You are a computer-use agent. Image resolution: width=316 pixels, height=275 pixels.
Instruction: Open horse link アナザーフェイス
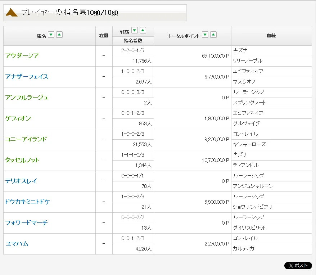27,77
